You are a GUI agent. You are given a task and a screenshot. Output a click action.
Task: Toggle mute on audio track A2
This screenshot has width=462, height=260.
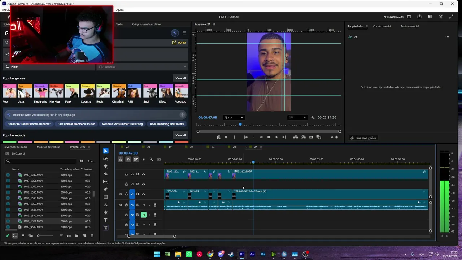144,215
